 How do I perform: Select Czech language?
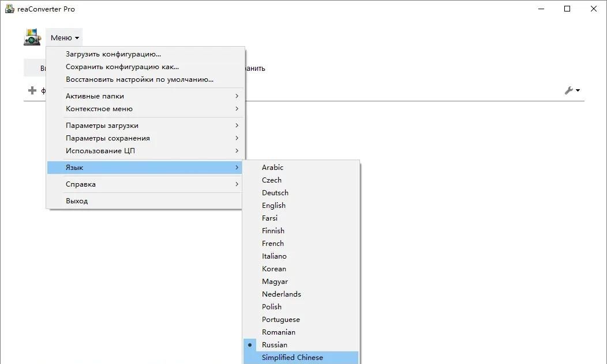(301, 180)
